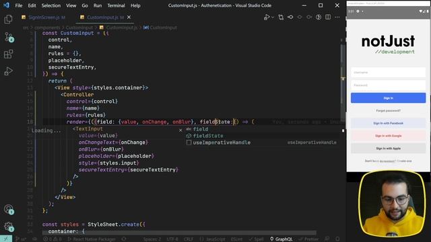
Task: Open the Terminal menu
Action: 116,5
